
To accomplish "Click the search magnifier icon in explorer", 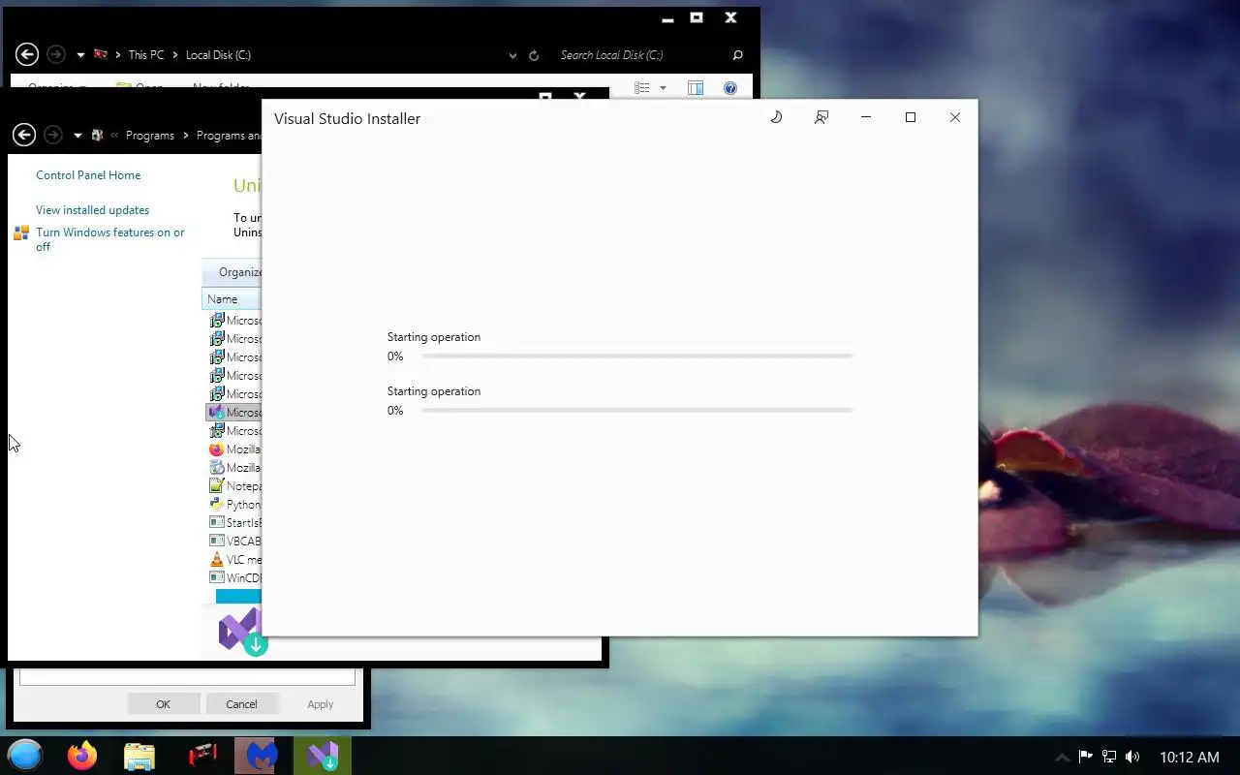I will pyautogui.click(x=738, y=55).
